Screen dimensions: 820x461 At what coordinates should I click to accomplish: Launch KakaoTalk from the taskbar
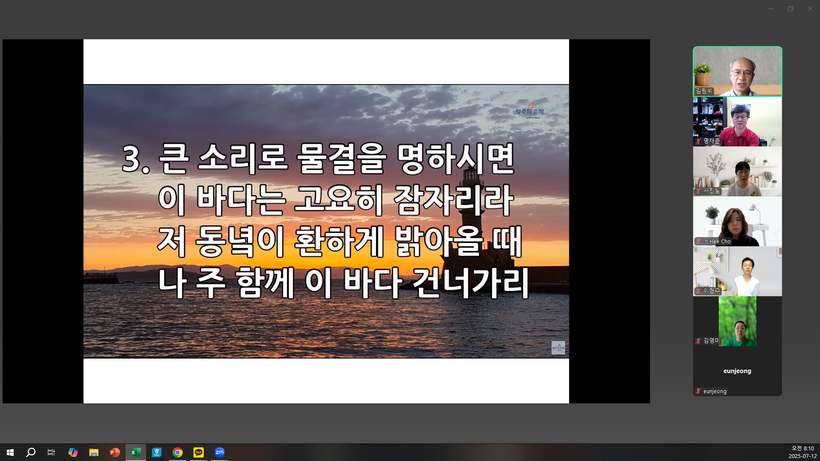pos(199,452)
